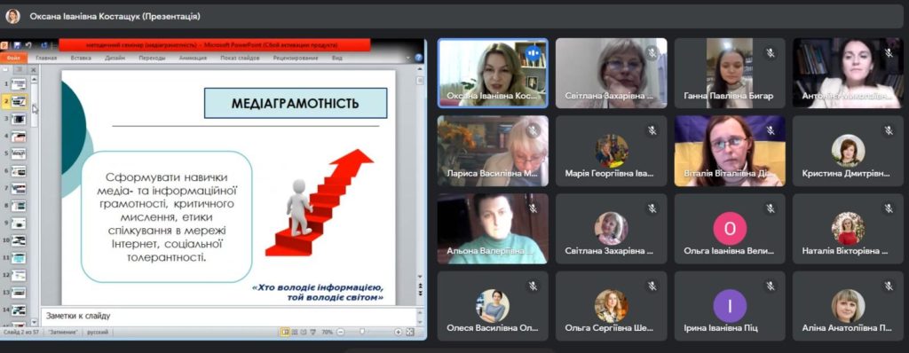The height and width of the screenshot is (353, 909).
Task: Click slide thumbnails panel scroll-up arrow
Action: pyautogui.click(x=35, y=80)
